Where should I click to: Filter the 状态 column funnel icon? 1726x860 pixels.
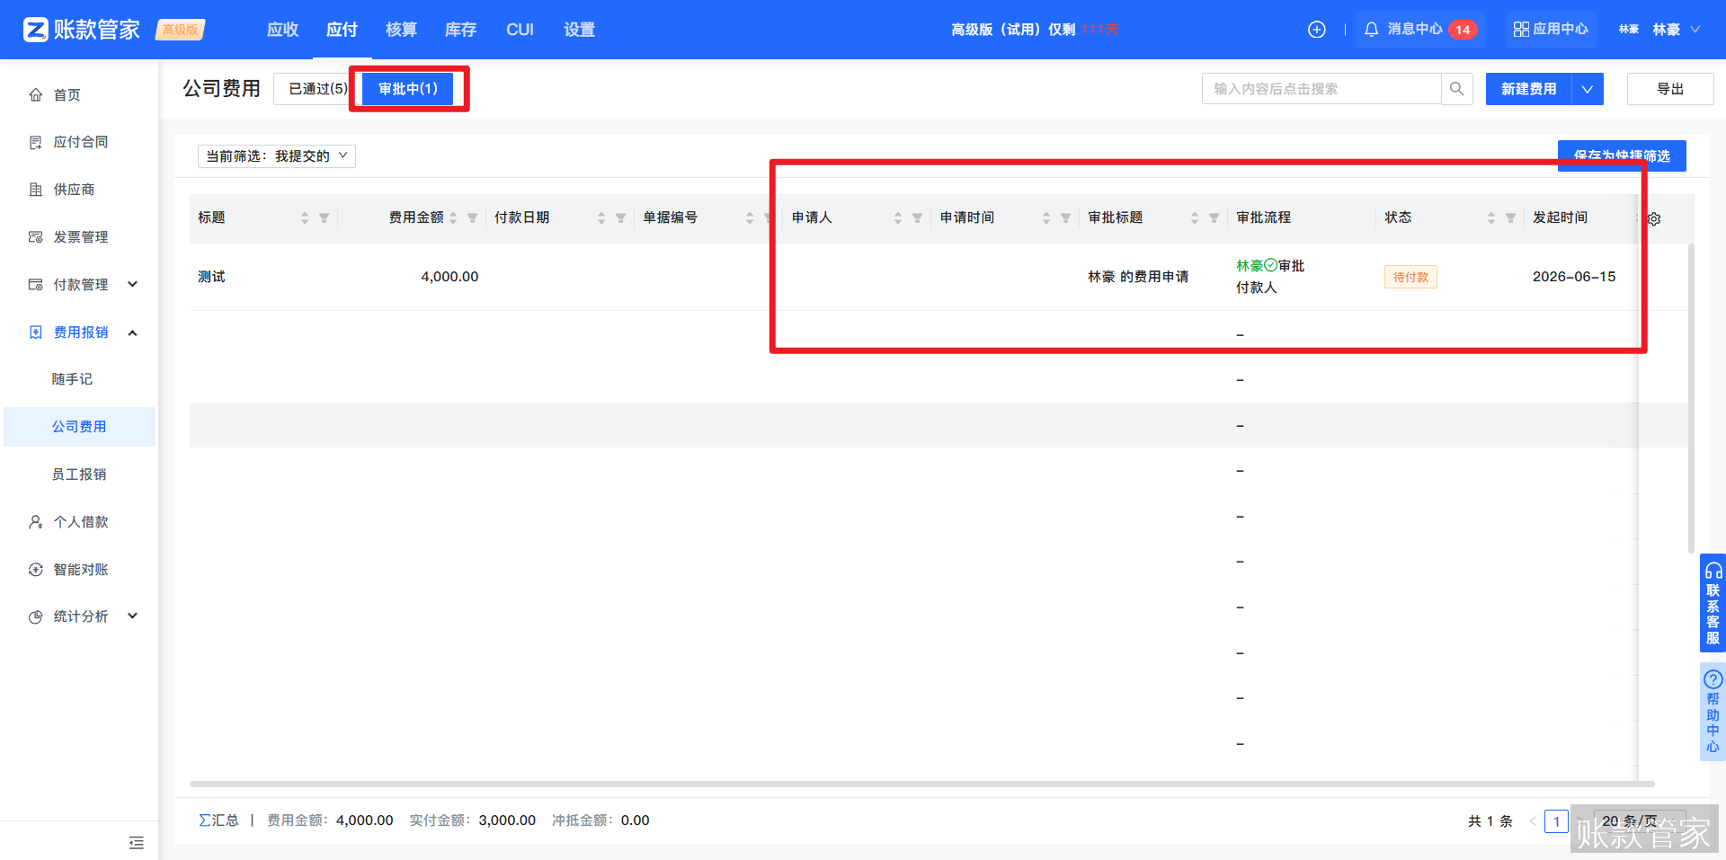pos(1510,217)
